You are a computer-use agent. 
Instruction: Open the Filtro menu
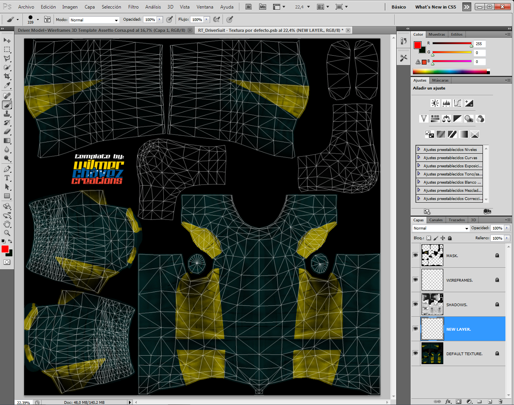tap(133, 7)
